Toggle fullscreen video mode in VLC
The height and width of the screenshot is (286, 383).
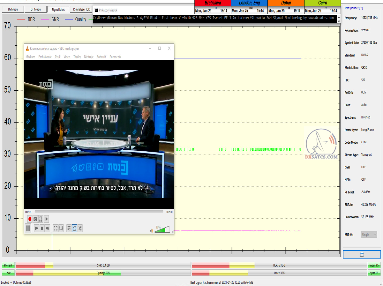pos(56,228)
